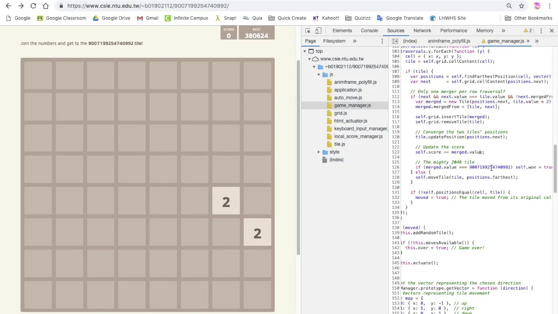Select game_manager.js in the file tree
This screenshot has width=558, height=314.
(352, 106)
